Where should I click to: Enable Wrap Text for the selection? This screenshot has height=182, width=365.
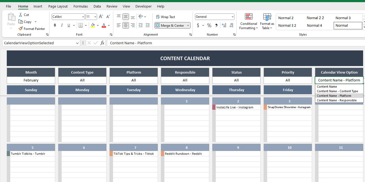165,17
